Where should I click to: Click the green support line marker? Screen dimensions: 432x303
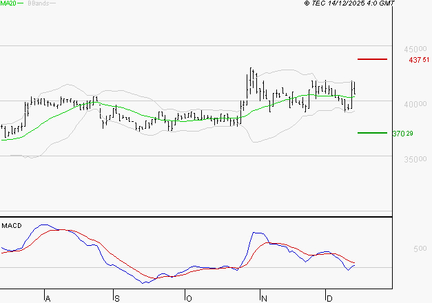[372, 133]
